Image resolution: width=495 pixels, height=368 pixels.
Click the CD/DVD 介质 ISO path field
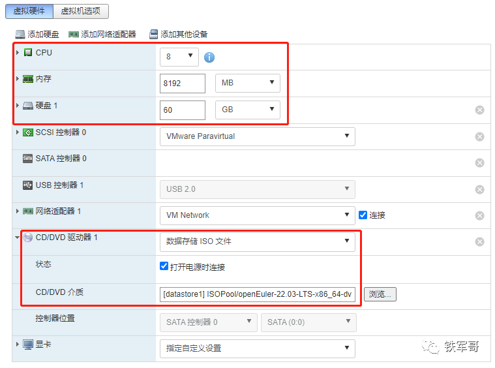pos(258,294)
